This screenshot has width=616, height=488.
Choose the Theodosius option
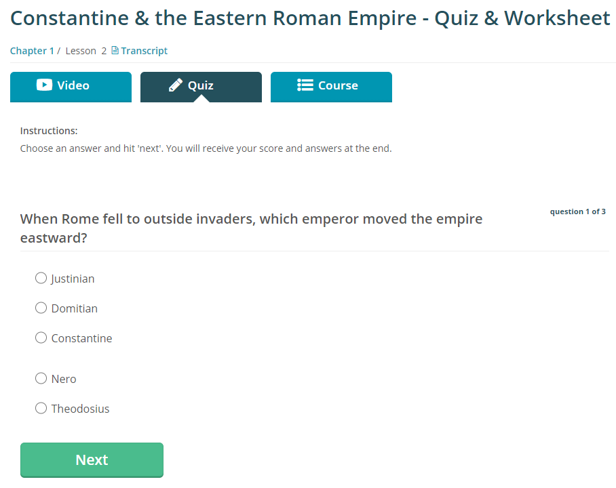41,408
